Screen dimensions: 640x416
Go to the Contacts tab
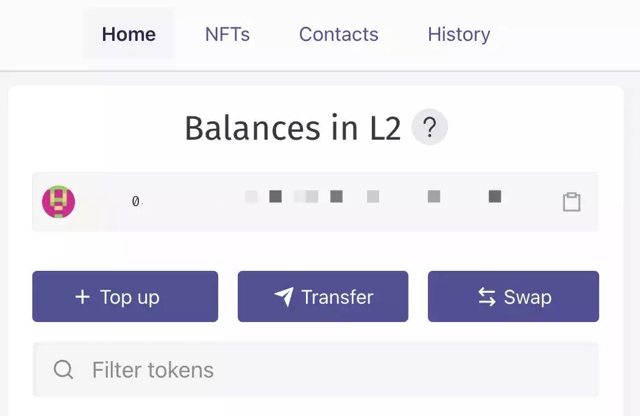pos(338,34)
